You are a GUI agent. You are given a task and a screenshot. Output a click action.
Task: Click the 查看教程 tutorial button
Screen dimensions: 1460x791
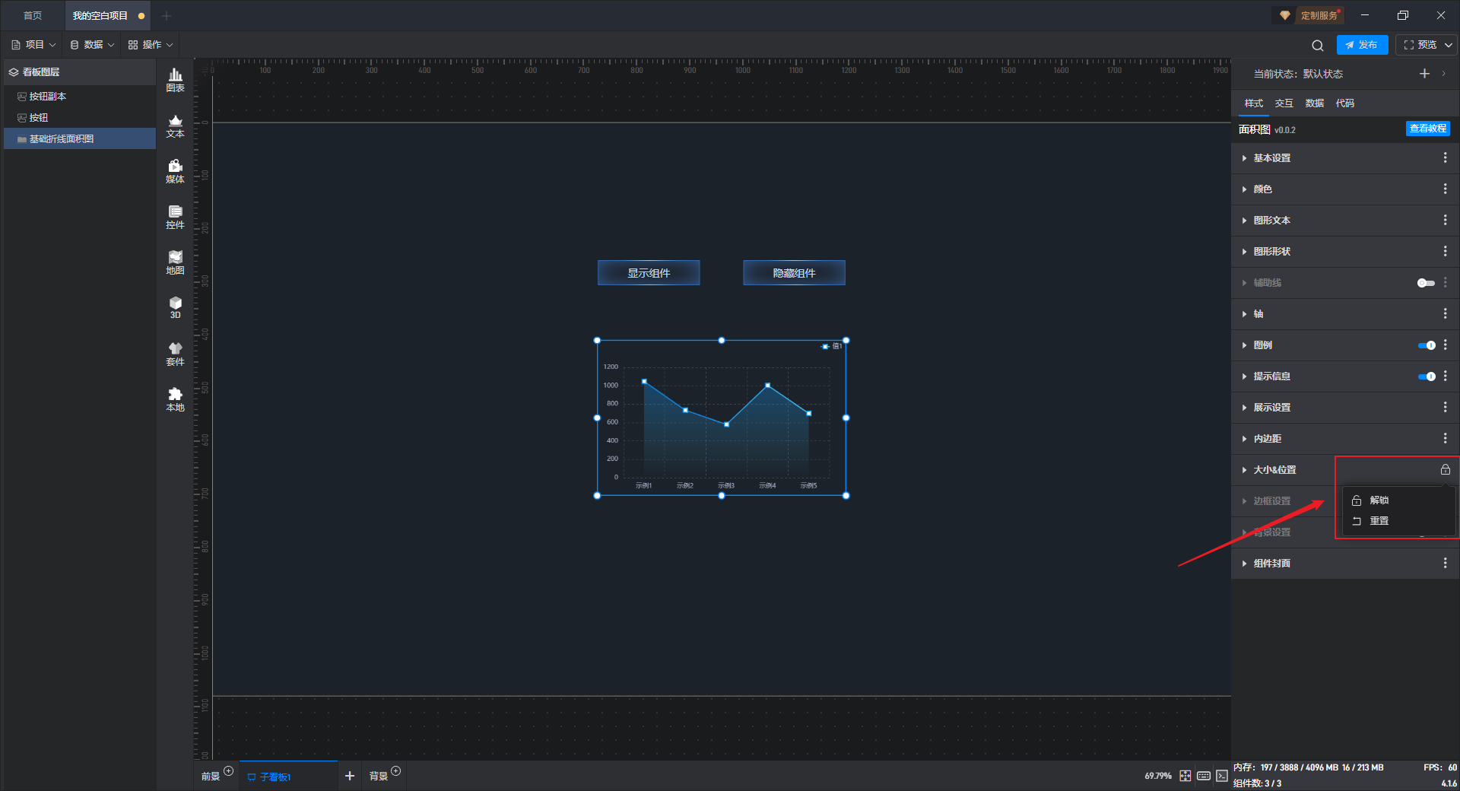click(x=1427, y=129)
